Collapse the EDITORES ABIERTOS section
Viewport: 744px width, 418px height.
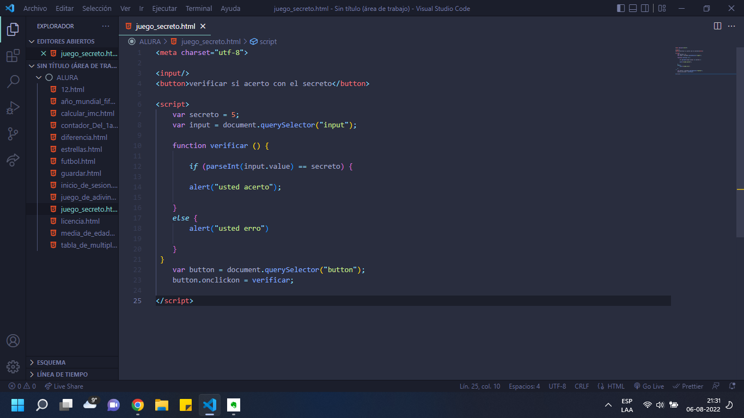pyautogui.click(x=72, y=41)
